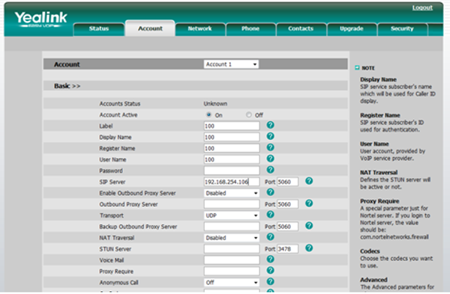Collapse the Basic >> section header
The width and height of the screenshot is (450, 294).
[67, 86]
